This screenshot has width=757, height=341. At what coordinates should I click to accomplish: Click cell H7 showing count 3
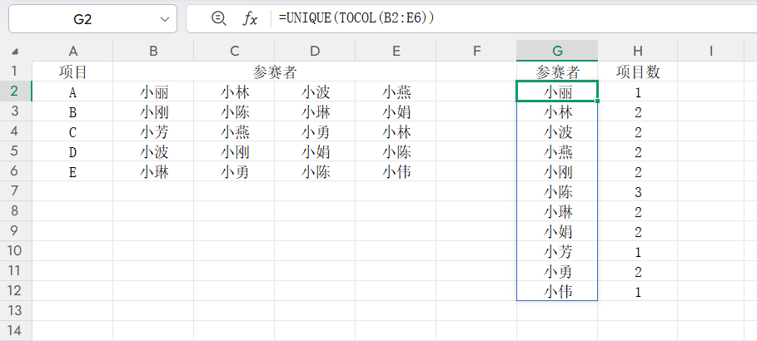(638, 191)
